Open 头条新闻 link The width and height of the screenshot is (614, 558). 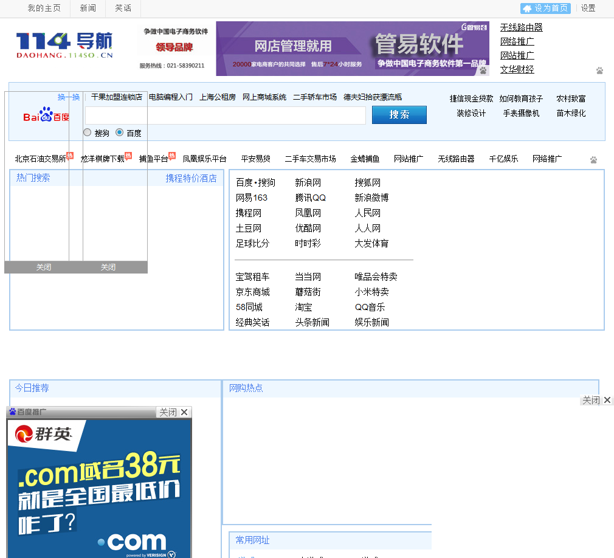pyautogui.click(x=312, y=323)
